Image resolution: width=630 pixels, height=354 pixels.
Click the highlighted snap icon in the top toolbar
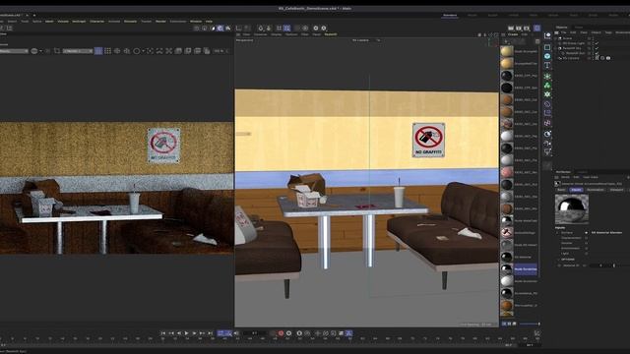point(286,29)
